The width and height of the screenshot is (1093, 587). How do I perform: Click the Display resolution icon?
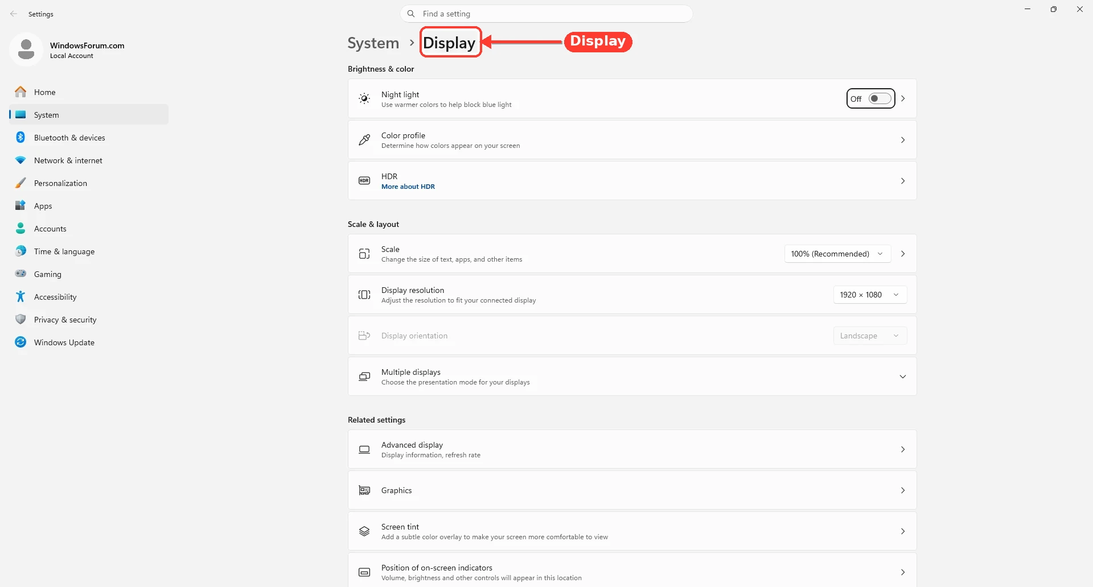tap(364, 295)
